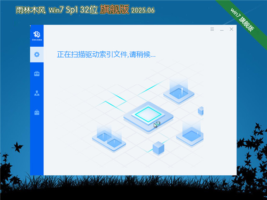Minimize the driver scanning window
Viewport: 267px width, 200px height.
[222, 30]
